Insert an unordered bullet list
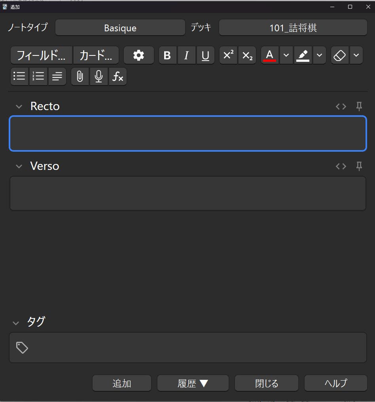The image size is (375, 402). pos(19,76)
